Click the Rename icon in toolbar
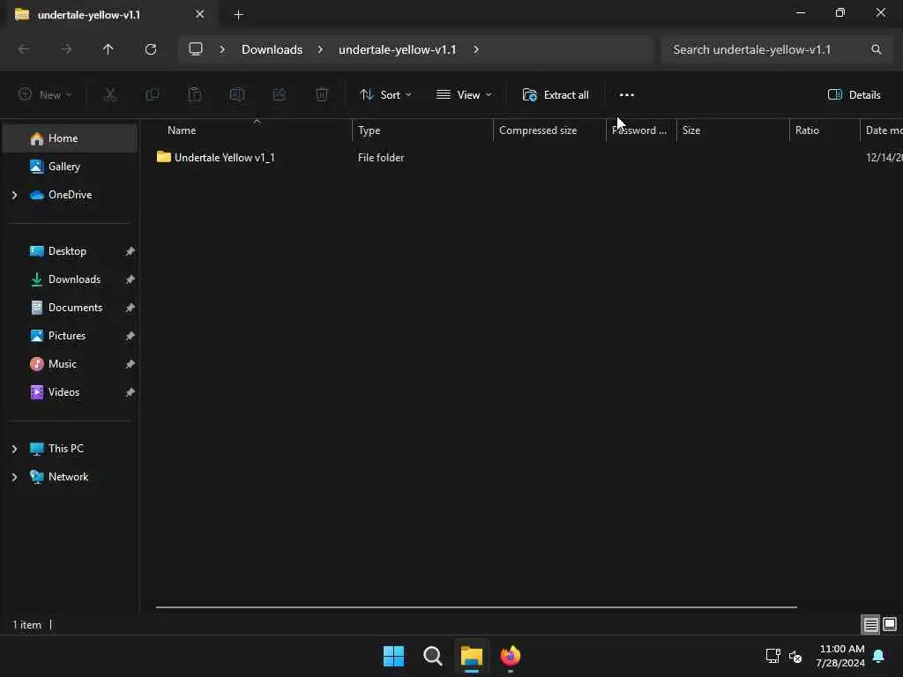903x677 pixels. [237, 94]
